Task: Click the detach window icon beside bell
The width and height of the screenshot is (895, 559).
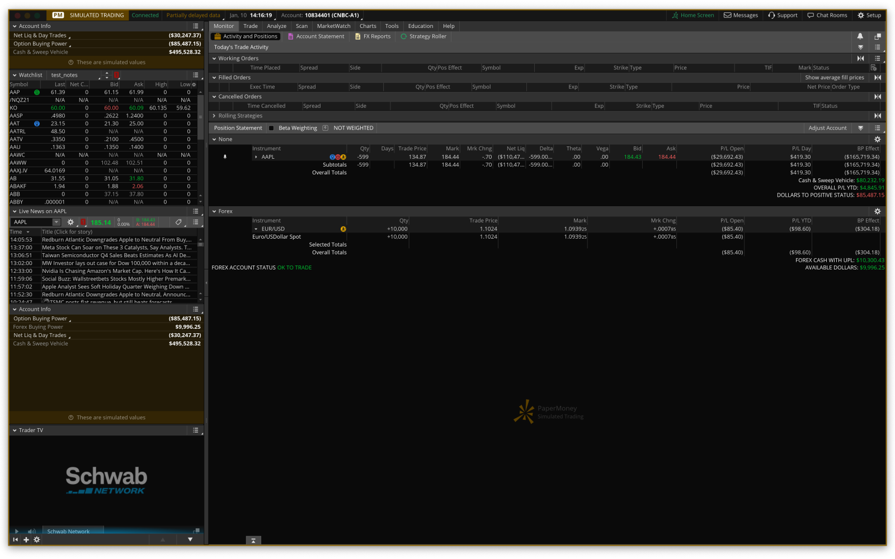Action: pos(877,36)
